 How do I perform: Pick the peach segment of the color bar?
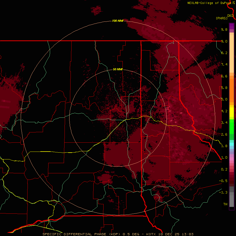tap(232, 54)
